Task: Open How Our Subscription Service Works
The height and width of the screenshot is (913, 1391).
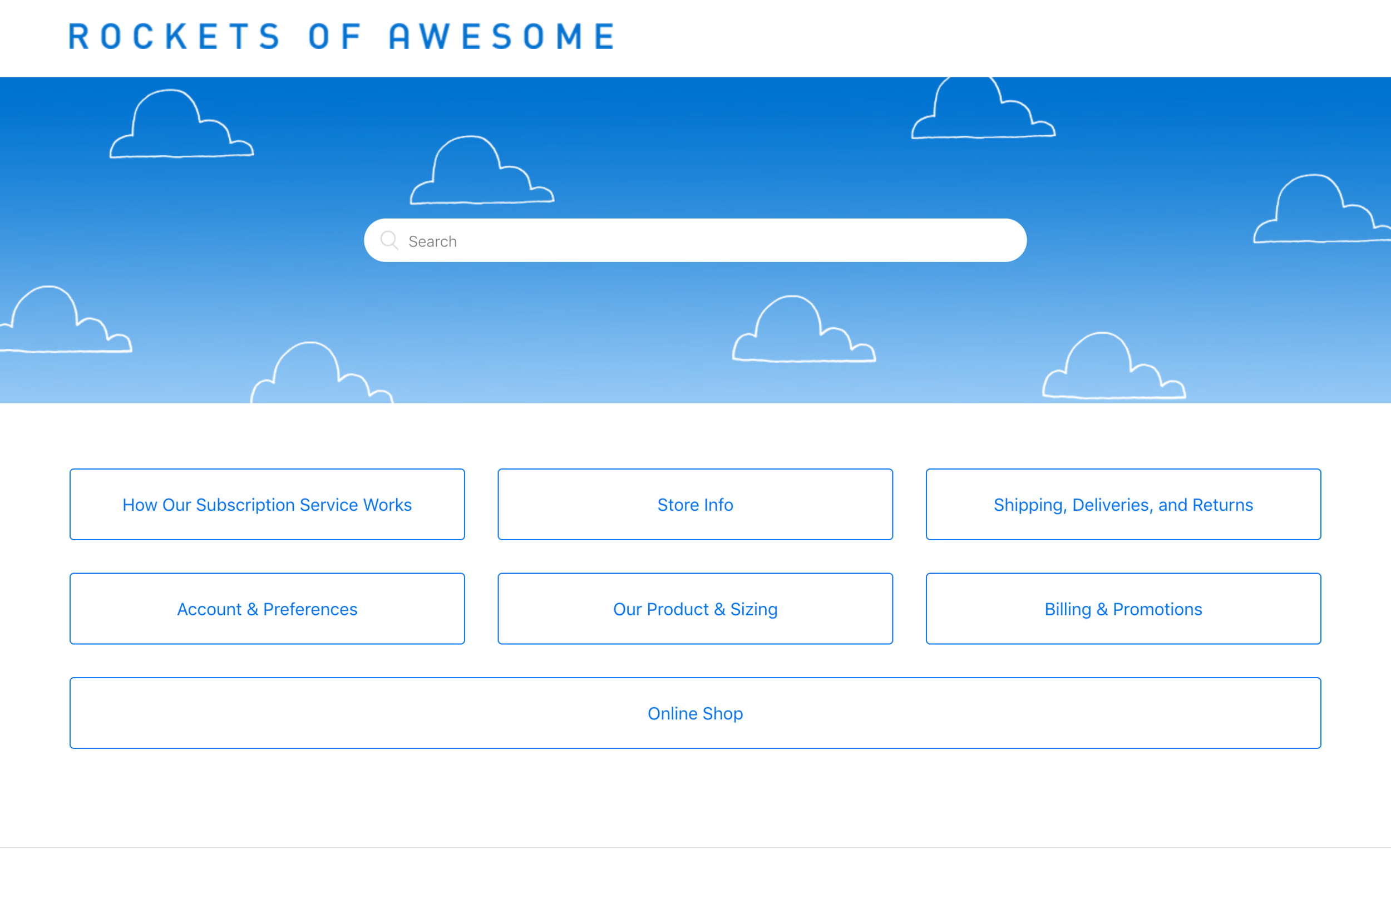Action: [x=267, y=505]
